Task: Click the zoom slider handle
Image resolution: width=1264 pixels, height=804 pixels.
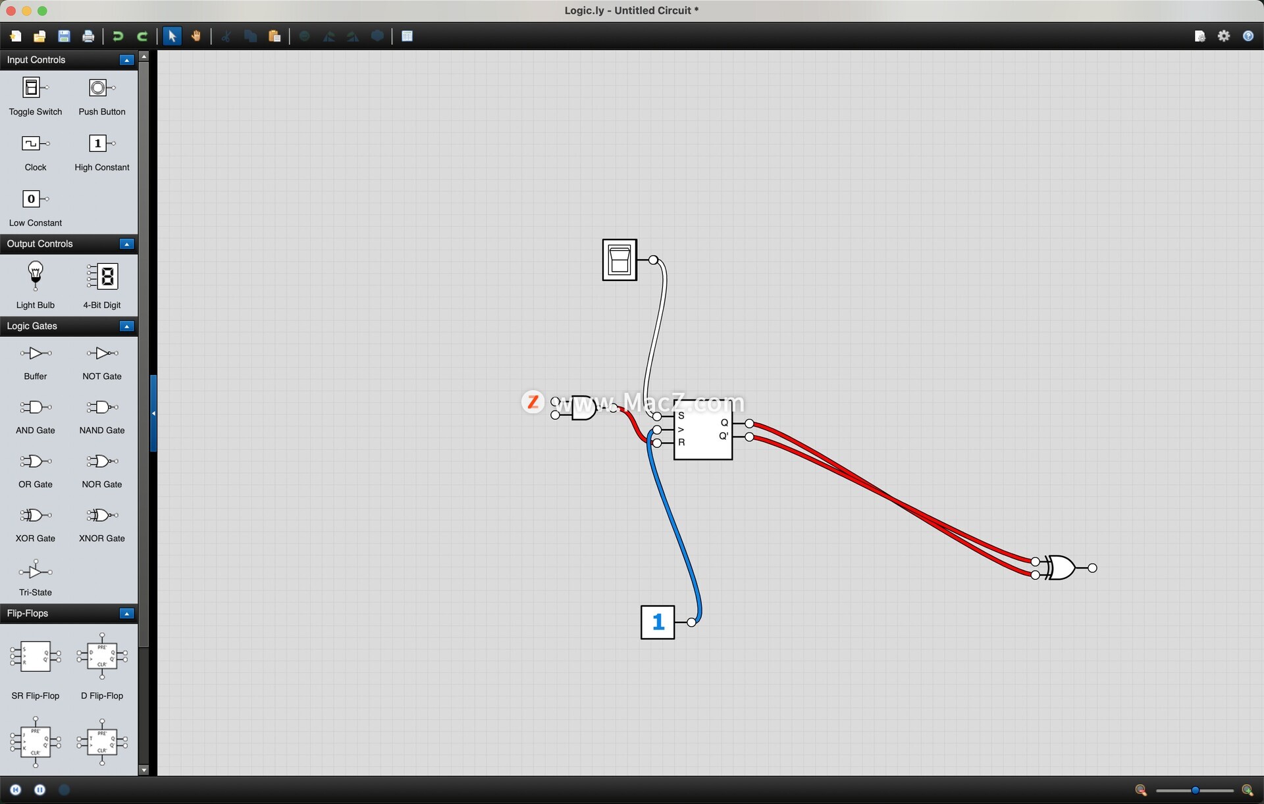Action: coord(1195,790)
